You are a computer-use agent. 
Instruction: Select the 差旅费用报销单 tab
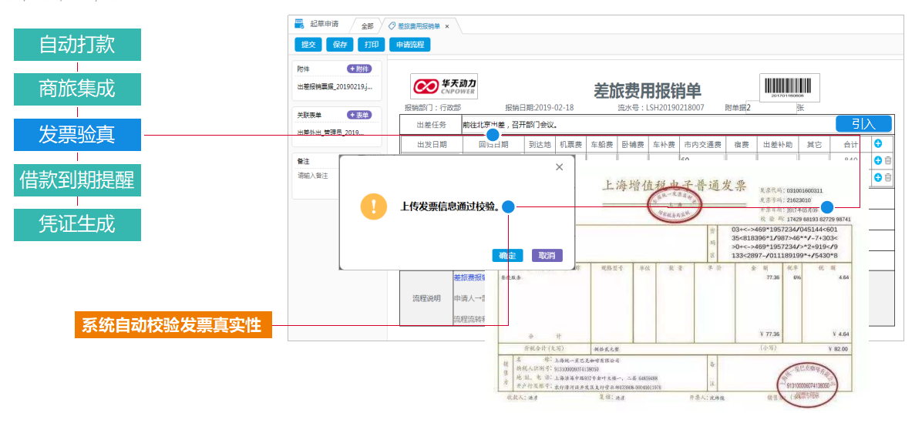tap(419, 26)
